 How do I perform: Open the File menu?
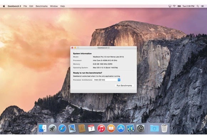tap(25, 6)
